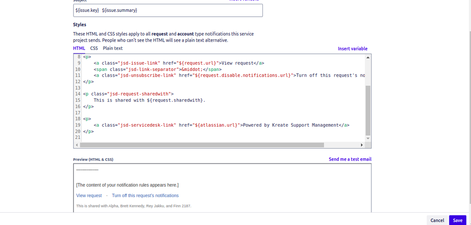Click Preview (HTML & CSS) label

pos(93,159)
